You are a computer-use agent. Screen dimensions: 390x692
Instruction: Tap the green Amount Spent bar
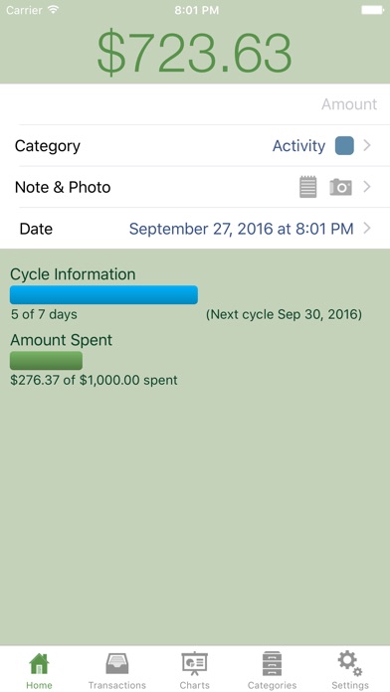tap(46, 361)
